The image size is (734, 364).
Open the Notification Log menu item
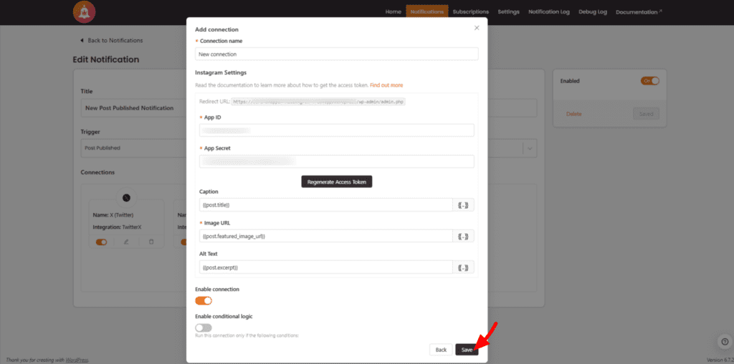548,11
